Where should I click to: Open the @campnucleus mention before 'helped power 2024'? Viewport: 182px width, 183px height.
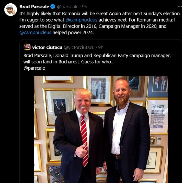(x=35, y=32)
